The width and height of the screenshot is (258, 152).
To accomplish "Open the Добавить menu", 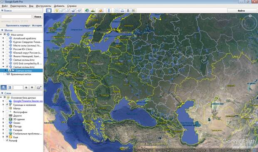I will 59,6.
